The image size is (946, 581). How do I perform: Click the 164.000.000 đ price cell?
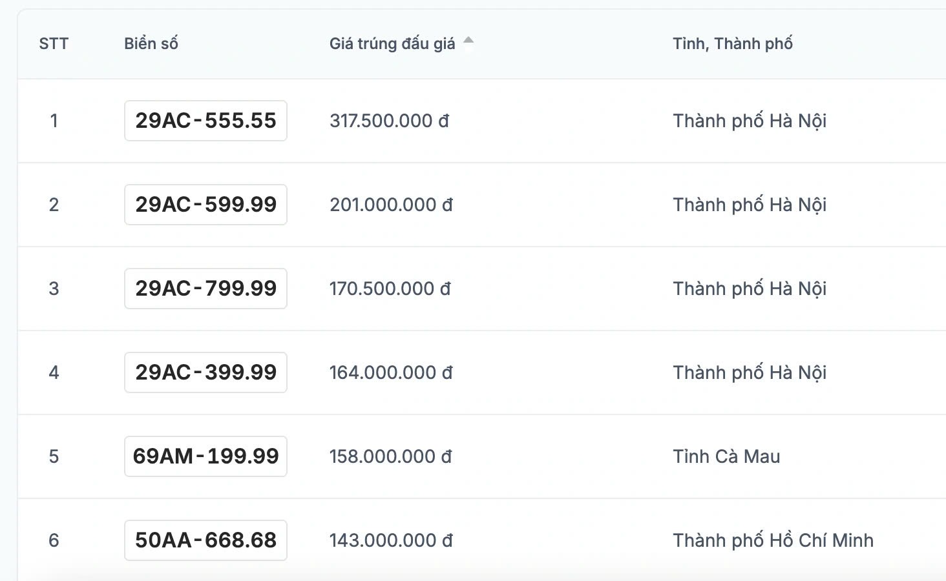[391, 372]
